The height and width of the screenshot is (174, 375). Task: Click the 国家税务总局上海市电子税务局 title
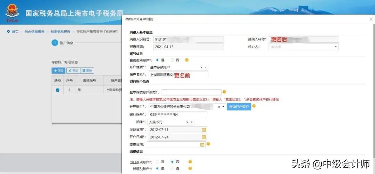point(74,13)
